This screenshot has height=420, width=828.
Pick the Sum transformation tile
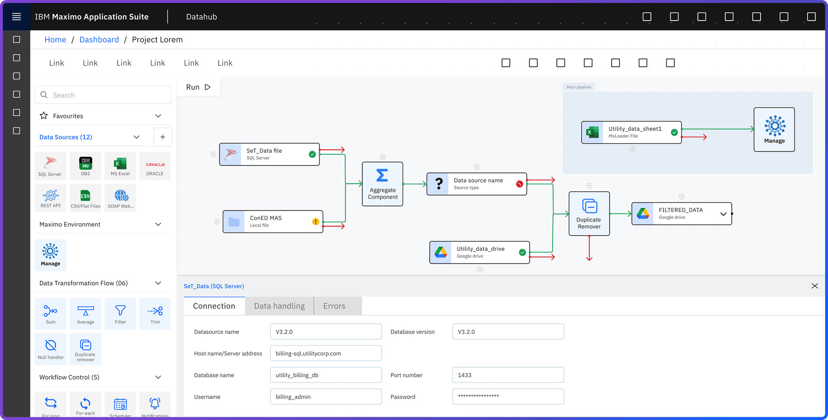click(x=51, y=314)
